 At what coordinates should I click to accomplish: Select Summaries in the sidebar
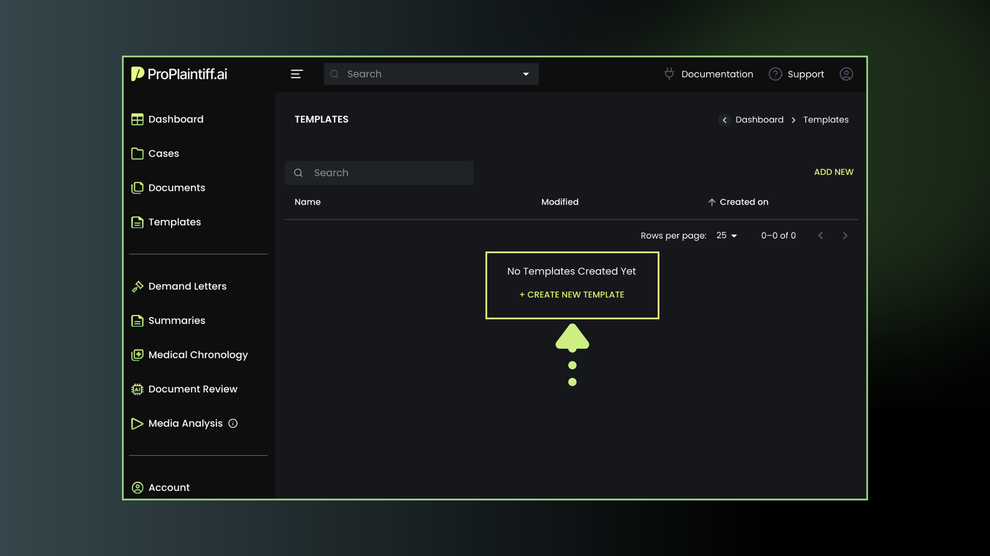(x=176, y=321)
